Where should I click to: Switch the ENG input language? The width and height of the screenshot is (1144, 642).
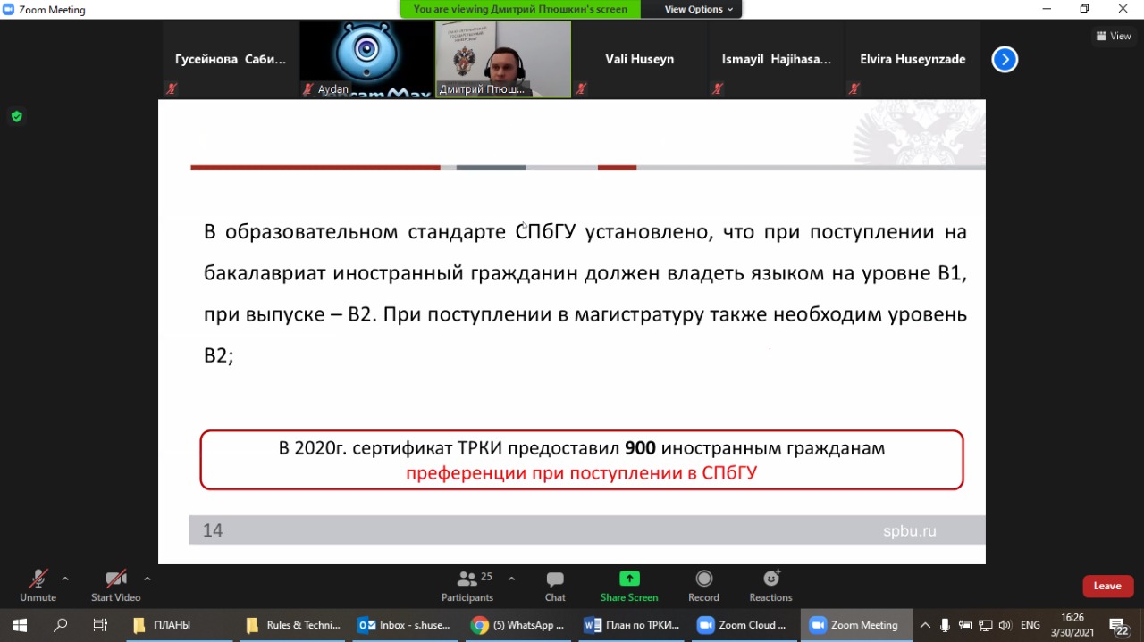pos(1030,625)
